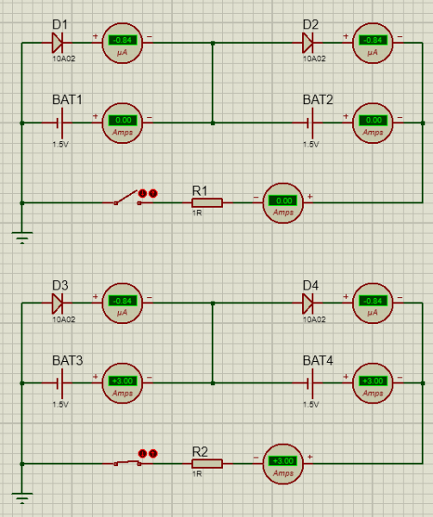Click the left red actuator dot on R1 switch
Image resolution: width=433 pixels, height=517 pixels.
[x=142, y=193]
